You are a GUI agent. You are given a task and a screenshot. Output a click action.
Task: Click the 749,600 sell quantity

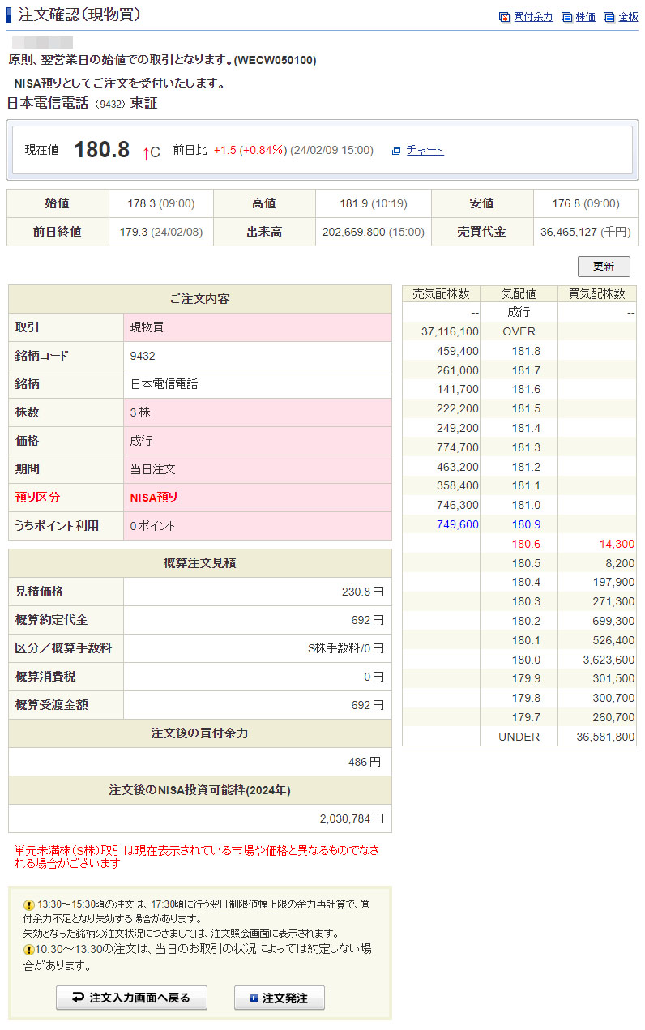pyautogui.click(x=457, y=524)
